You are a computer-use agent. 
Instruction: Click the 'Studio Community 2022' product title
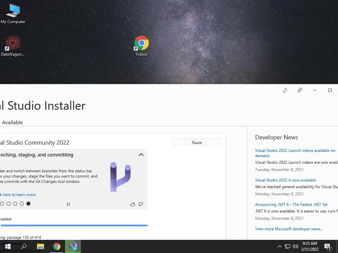tap(38, 143)
